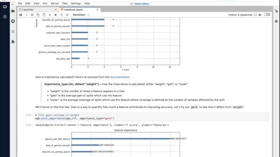Click the arrival_date_week_number feature label
280x157 pixels.
click(57, 46)
